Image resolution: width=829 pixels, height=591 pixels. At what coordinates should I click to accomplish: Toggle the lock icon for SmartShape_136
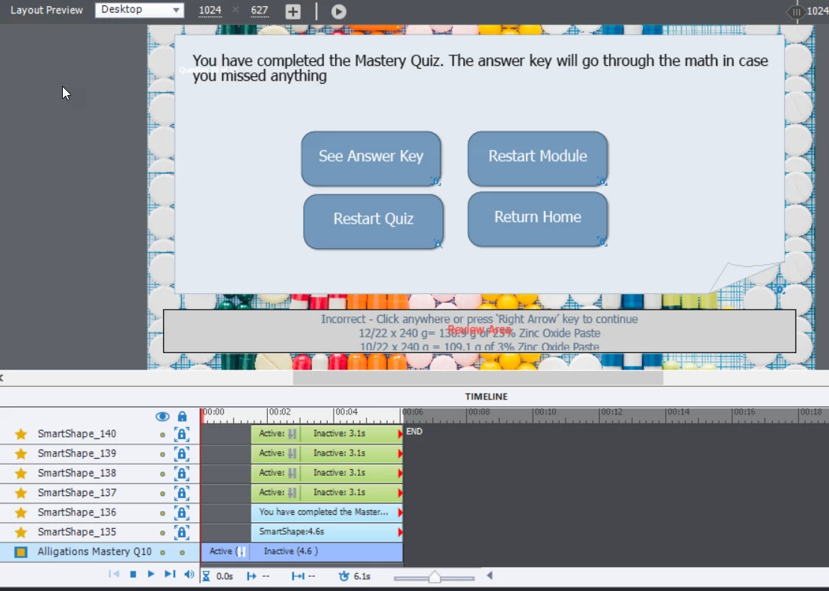pyautogui.click(x=181, y=512)
